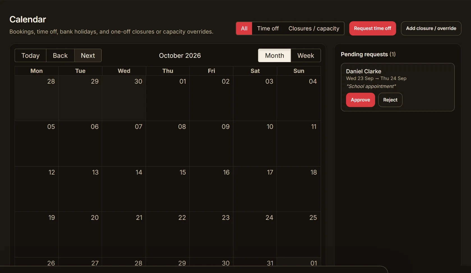
Task: Select Monday 19 date cell
Action: (x=36, y=234)
